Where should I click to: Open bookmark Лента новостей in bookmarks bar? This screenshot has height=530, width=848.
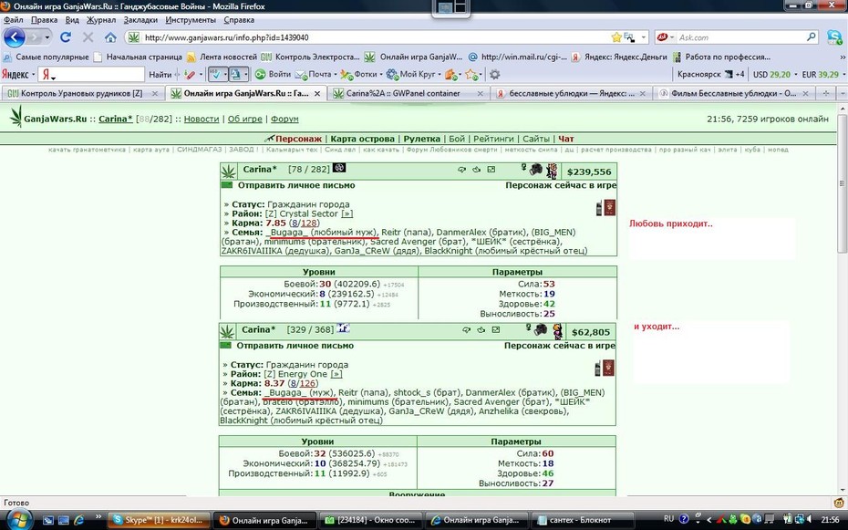tap(222, 57)
